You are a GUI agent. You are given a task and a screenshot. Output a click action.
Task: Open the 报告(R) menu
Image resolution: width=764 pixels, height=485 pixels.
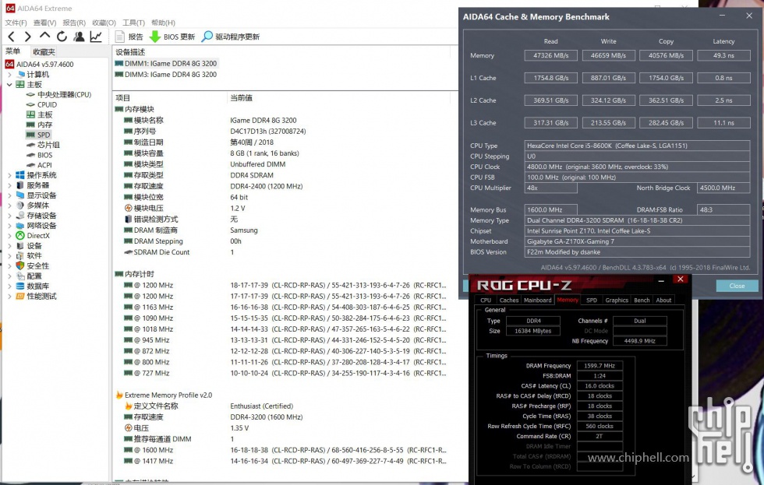pyautogui.click(x=74, y=23)
